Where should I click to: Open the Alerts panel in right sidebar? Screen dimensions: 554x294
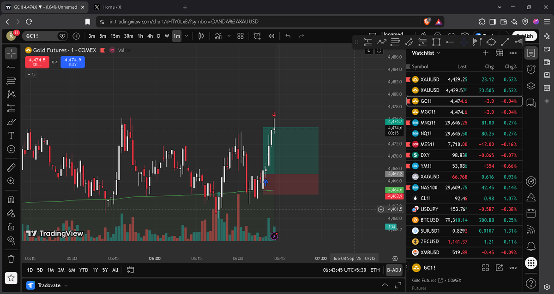pyautogui.click(x=531, y=69)
